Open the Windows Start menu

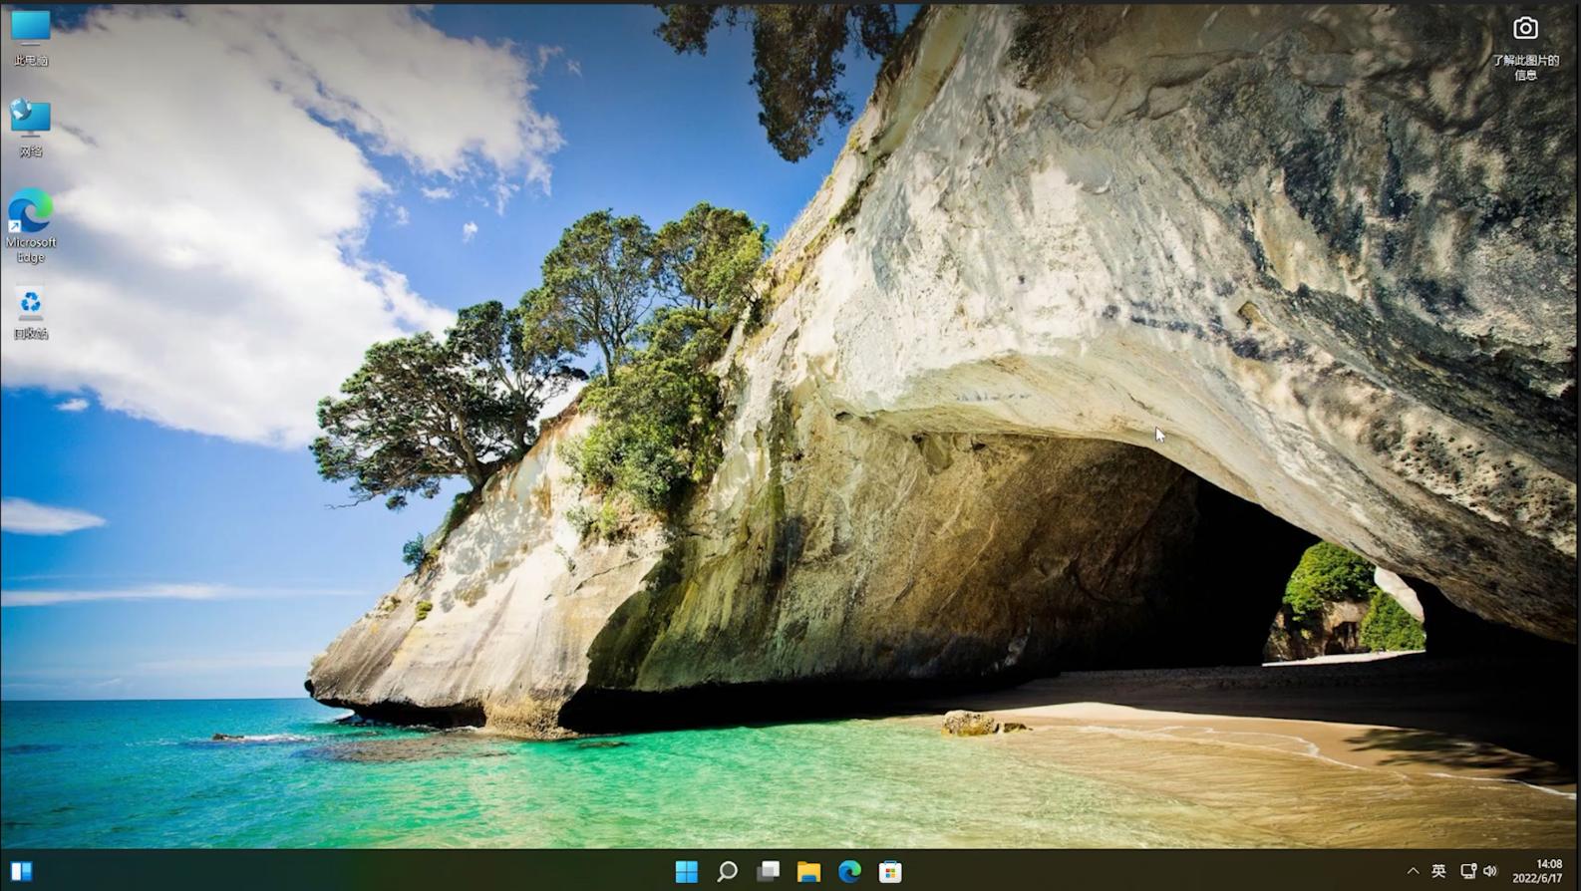point(686,872)
